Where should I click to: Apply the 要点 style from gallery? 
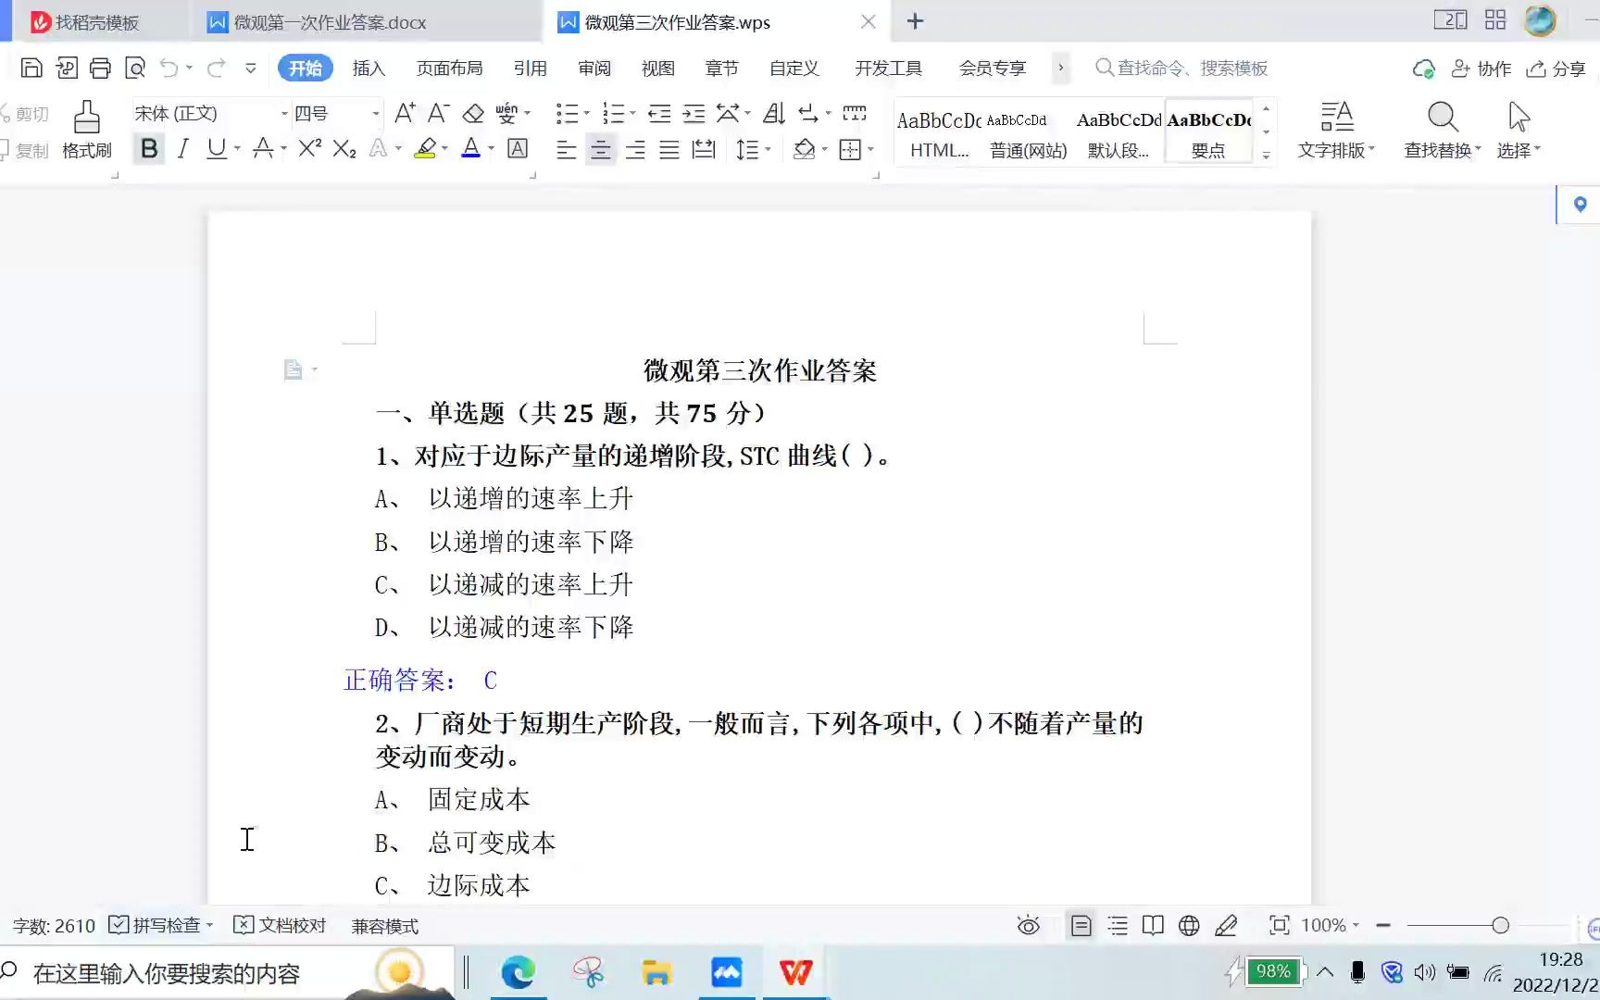coord(1208,131)
